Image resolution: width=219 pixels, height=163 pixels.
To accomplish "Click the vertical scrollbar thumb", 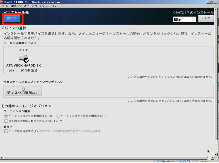I will pyautogui.click(x=216, y=76).
